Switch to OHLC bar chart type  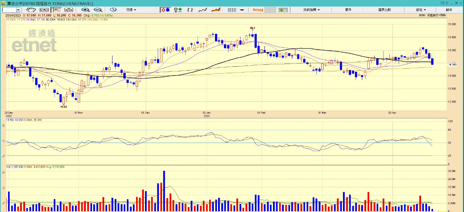(x=190, y=10)
